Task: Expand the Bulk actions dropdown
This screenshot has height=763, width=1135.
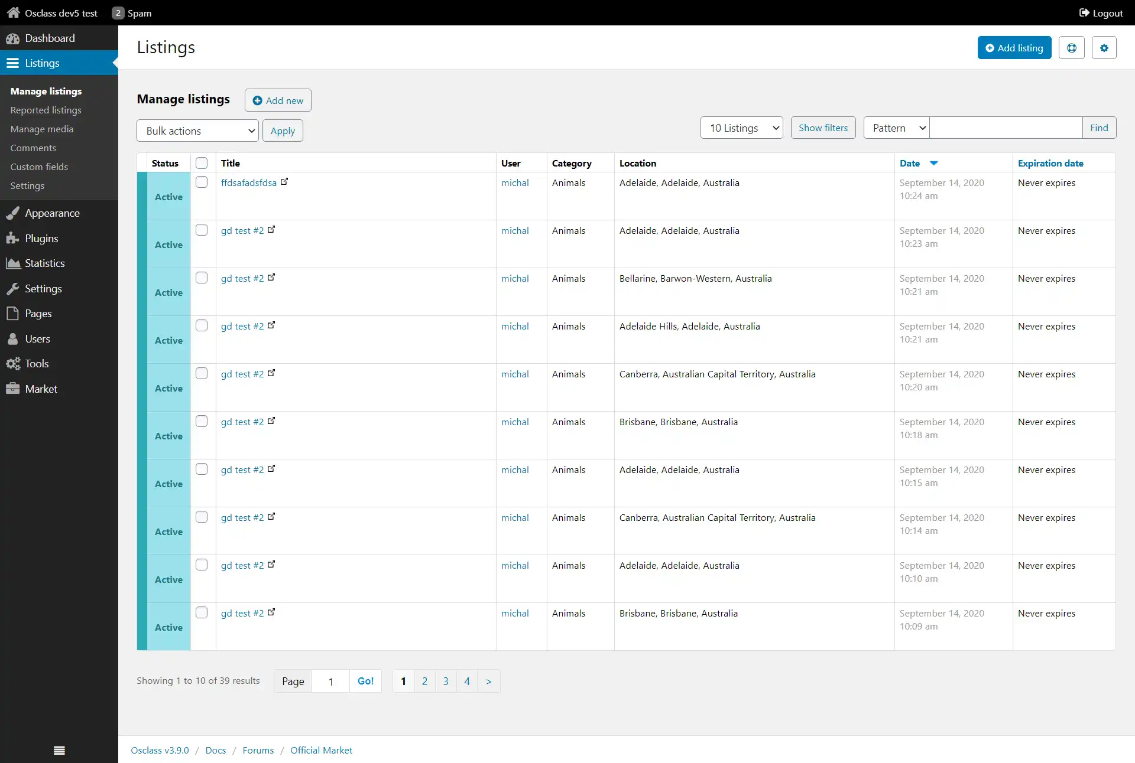Action: [x=197, y=131]
